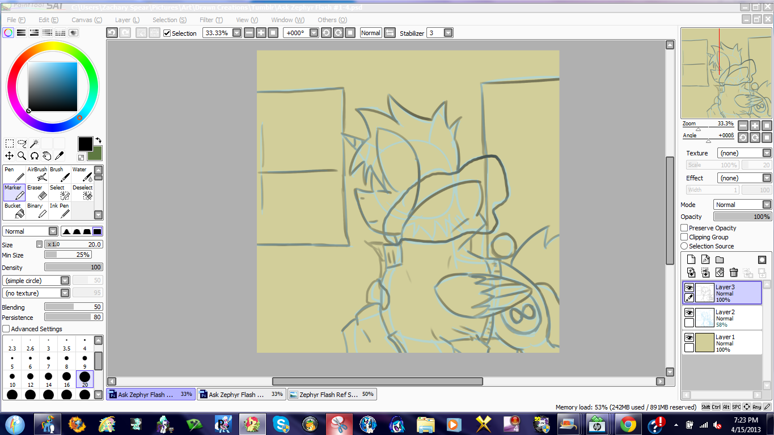The image size is (774, 435).
Task: Toggle the color wheel panel button
Action: 8,33
